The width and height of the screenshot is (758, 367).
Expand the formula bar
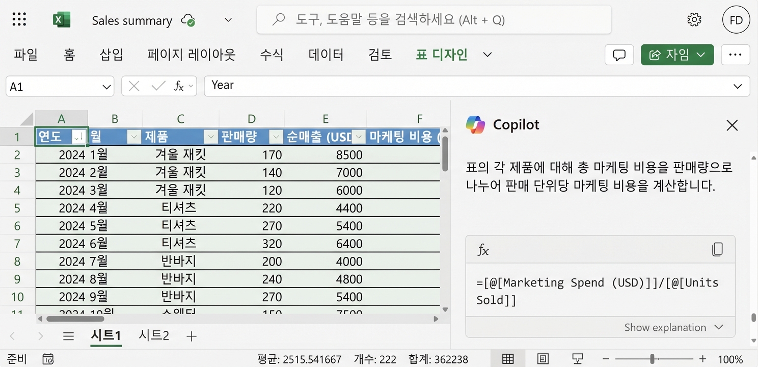[738, 86]
